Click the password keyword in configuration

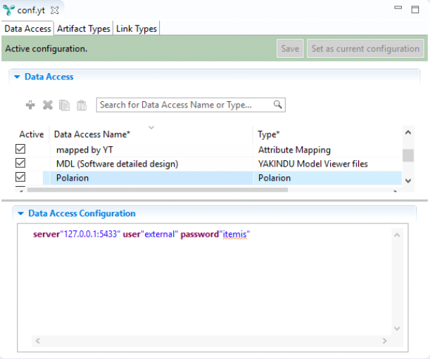tap(200, 235)
